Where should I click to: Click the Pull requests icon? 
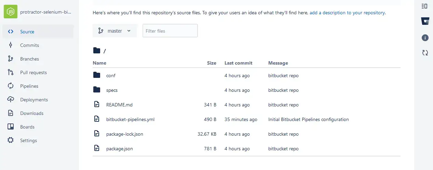point(11,72)
